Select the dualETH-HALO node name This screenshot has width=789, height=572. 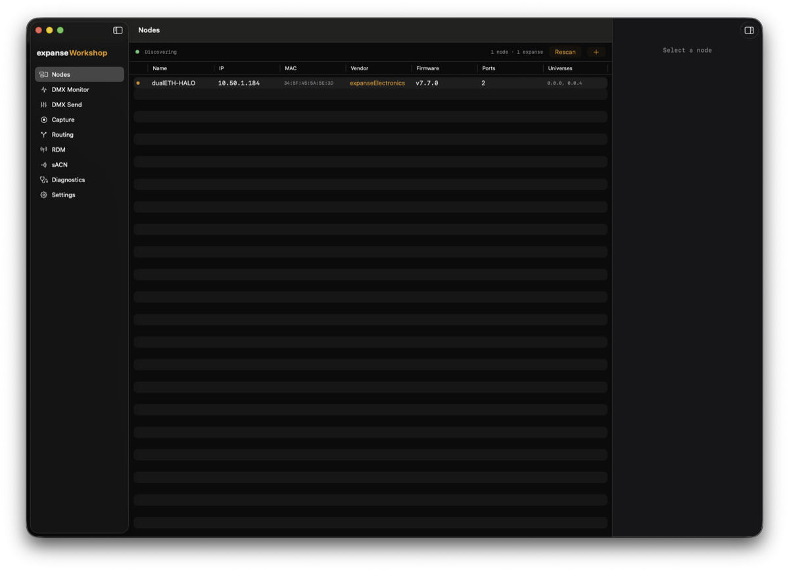tap(174, 83)
